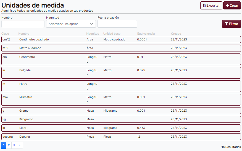Click the Equivalencia column header
Image resolution: width=242 pixels, height=151 pixels.
point(146,34)
